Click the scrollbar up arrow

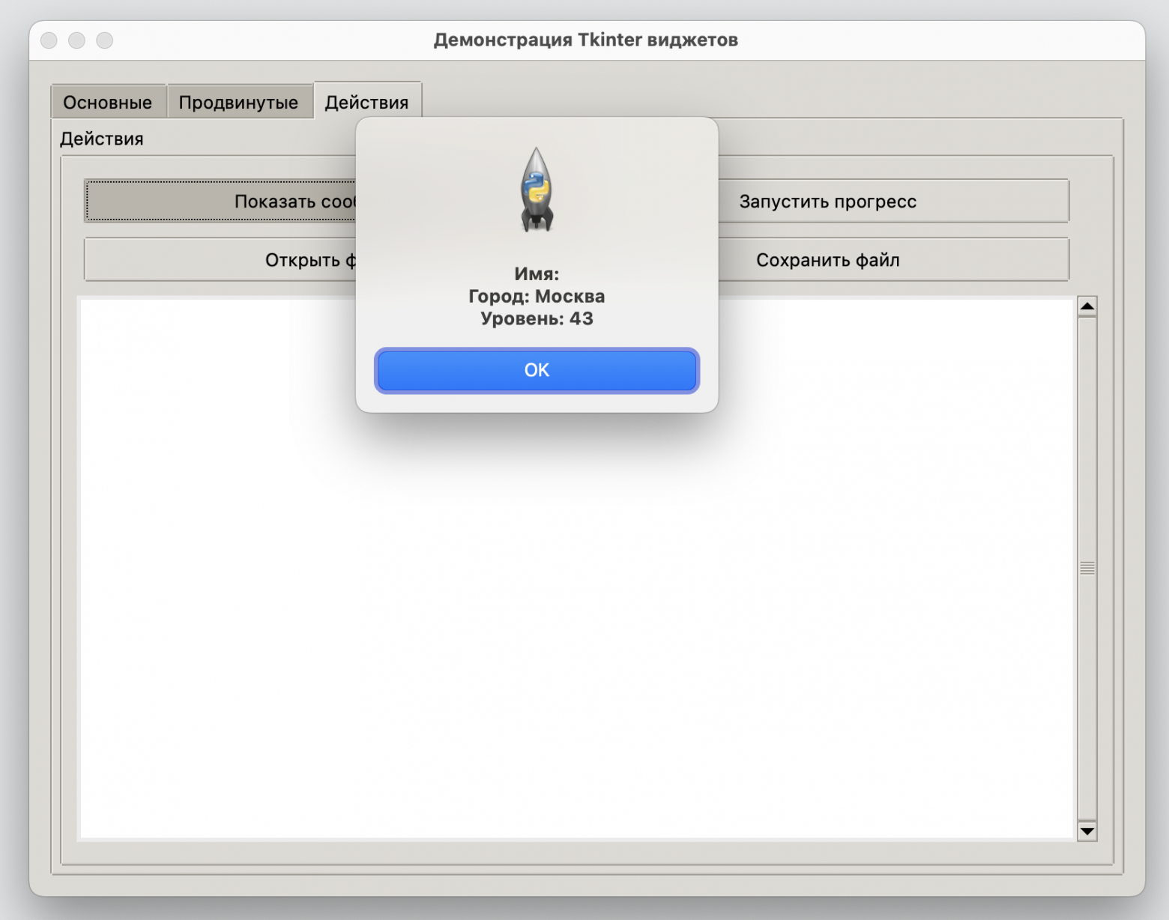[1087, 306]
